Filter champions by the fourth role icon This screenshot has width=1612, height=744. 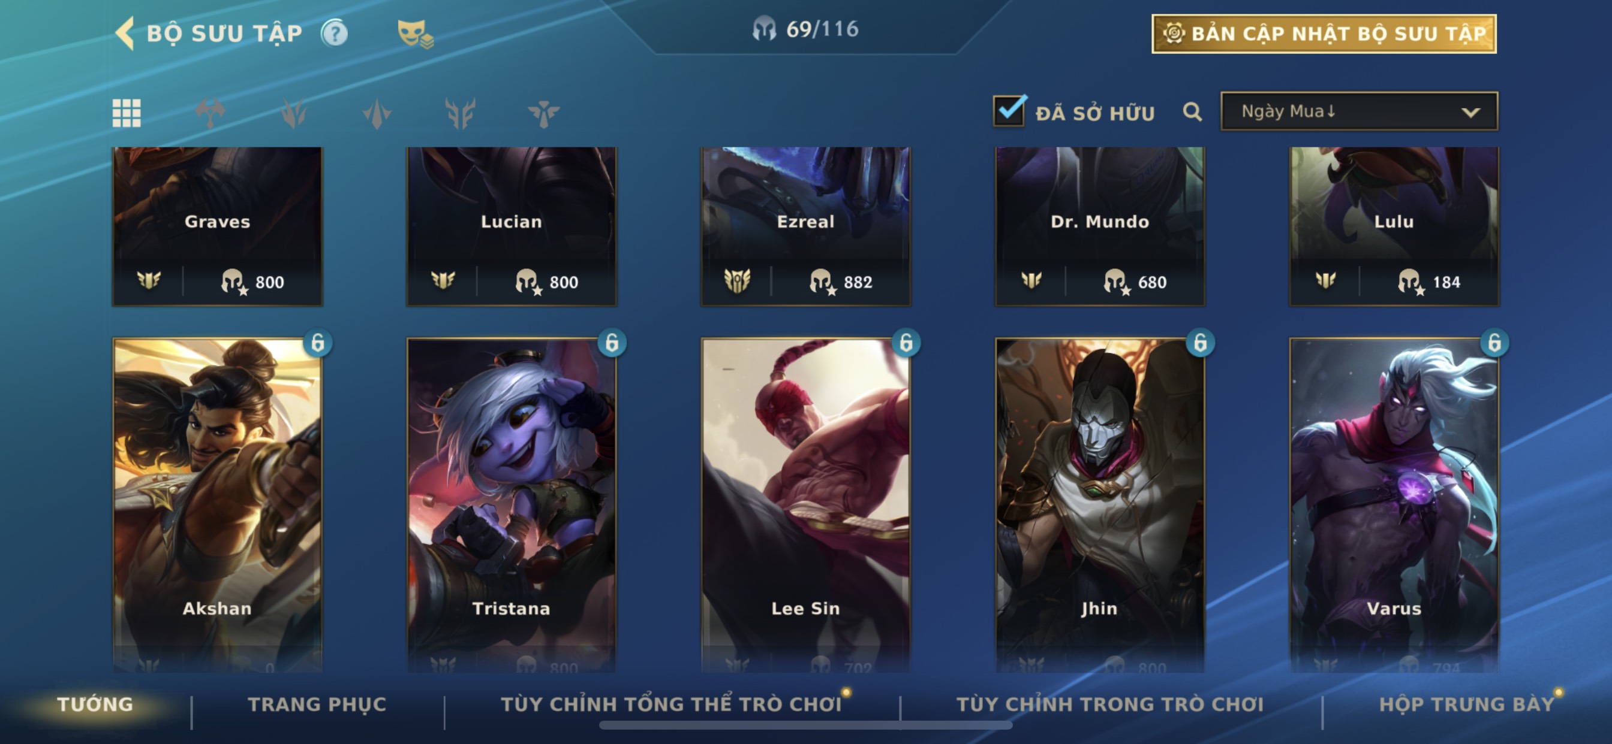[x=460, y=113]
